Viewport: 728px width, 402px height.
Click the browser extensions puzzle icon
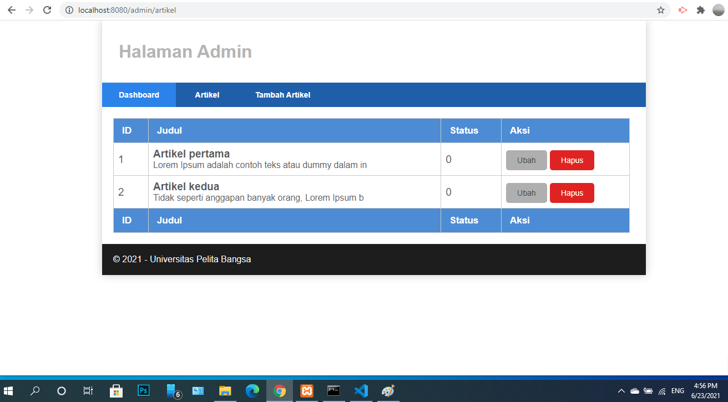(x=700, y=9)
